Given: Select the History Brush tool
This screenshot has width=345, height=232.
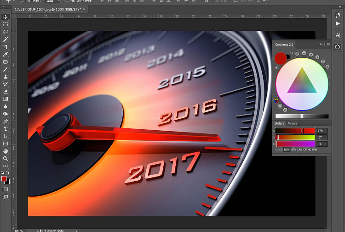Looking at the screenshot, I should click(5, 84).
